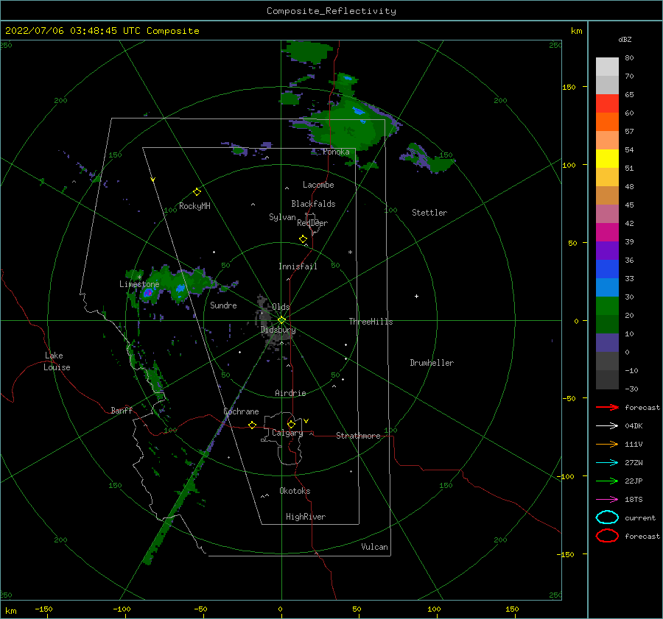Click the Innisfail town label
The height and width of the screenshot is (619, 663).
[298, 266]
